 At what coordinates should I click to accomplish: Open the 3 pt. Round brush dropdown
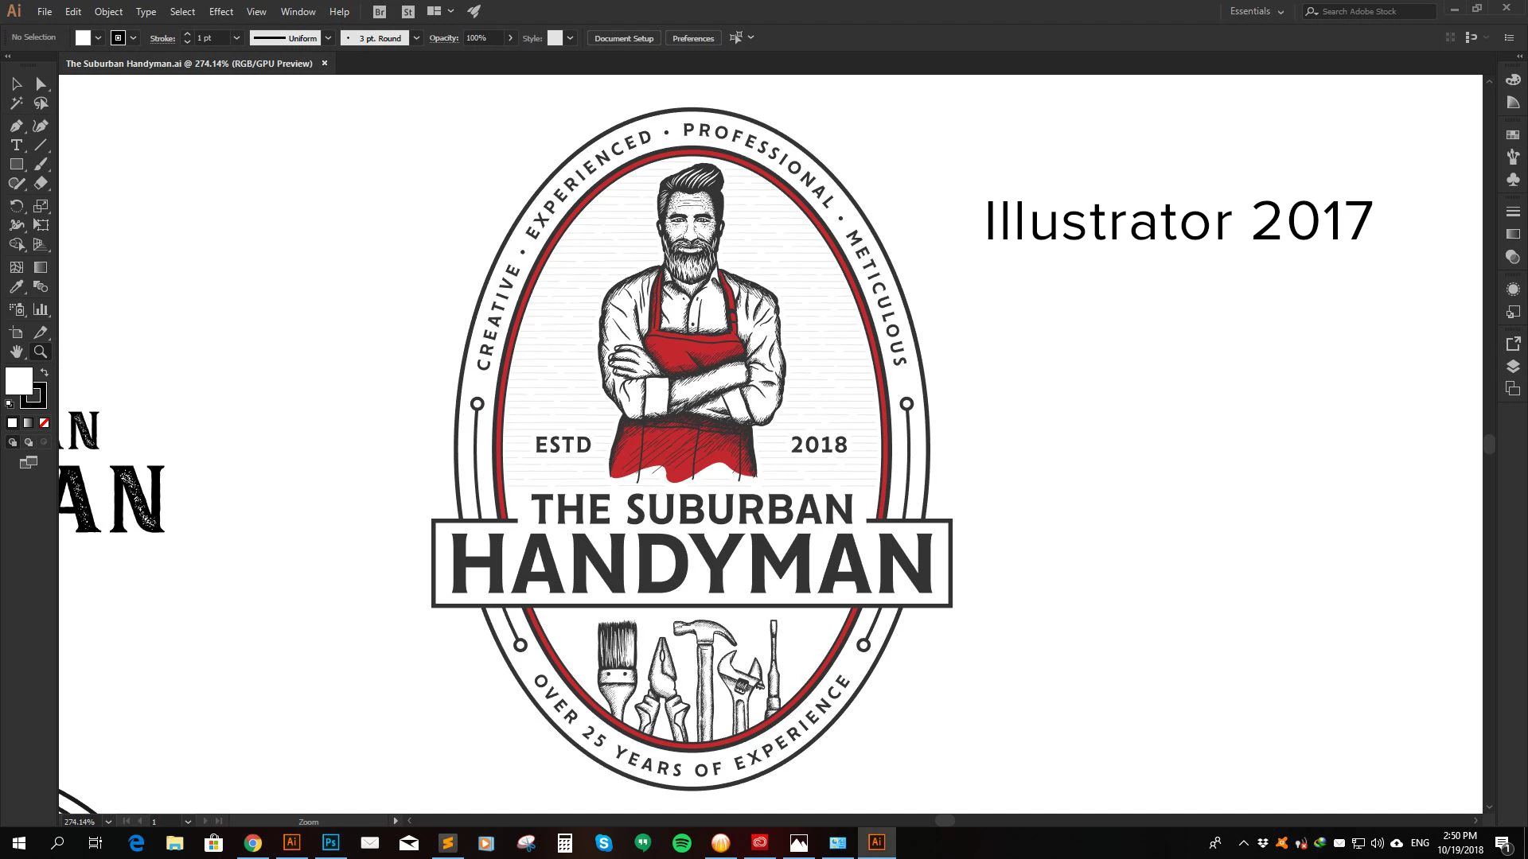416,38
